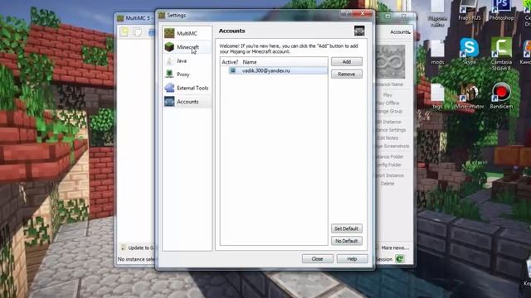Click the Active? column header

pyautogui.click(x=230, y=62)
